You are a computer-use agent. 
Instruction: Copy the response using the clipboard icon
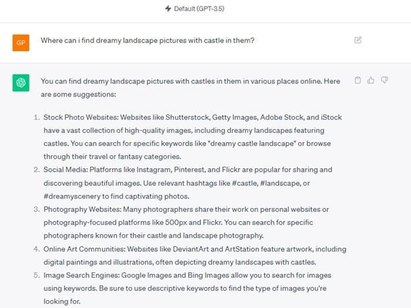[358, 80]
